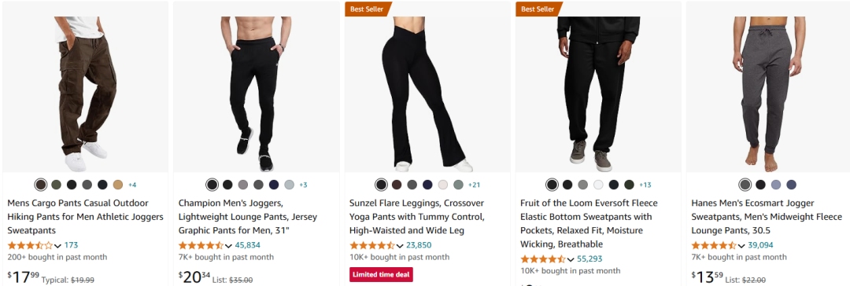Open Hanes Men's Ecosmart Jogger title link
Viewport: 850px width, 286px height.
coord(765,217)
